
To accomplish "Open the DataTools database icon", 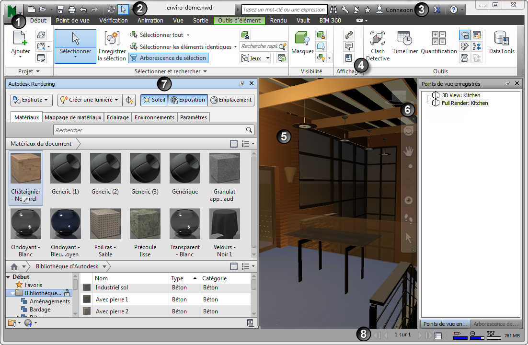I will (x=501, y=38).
